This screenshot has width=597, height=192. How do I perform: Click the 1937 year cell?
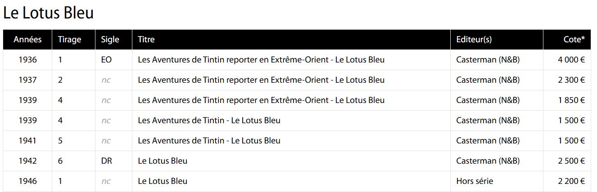coord(27,80)
